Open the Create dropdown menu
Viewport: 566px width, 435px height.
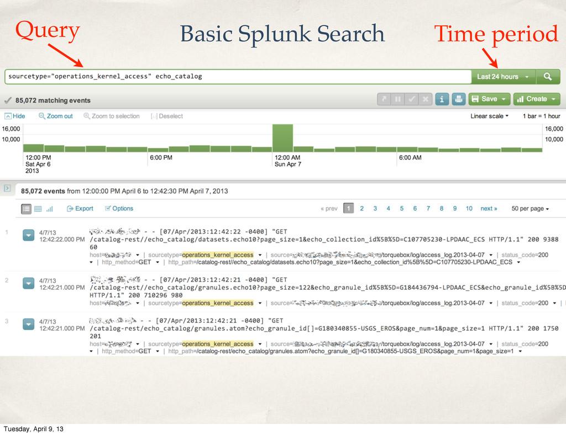point(536,99)
